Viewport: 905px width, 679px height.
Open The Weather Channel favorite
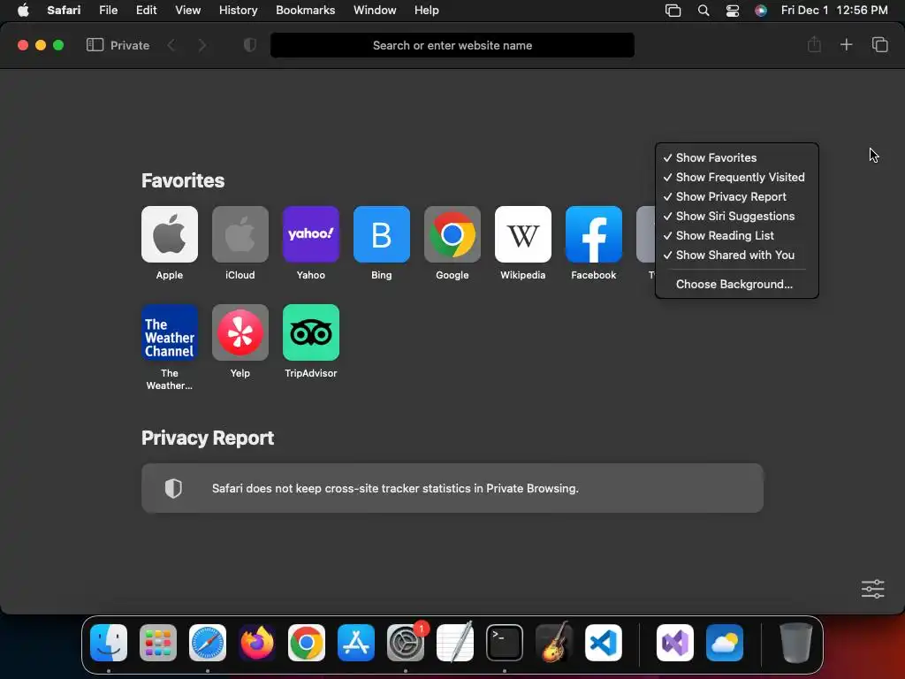169,332
